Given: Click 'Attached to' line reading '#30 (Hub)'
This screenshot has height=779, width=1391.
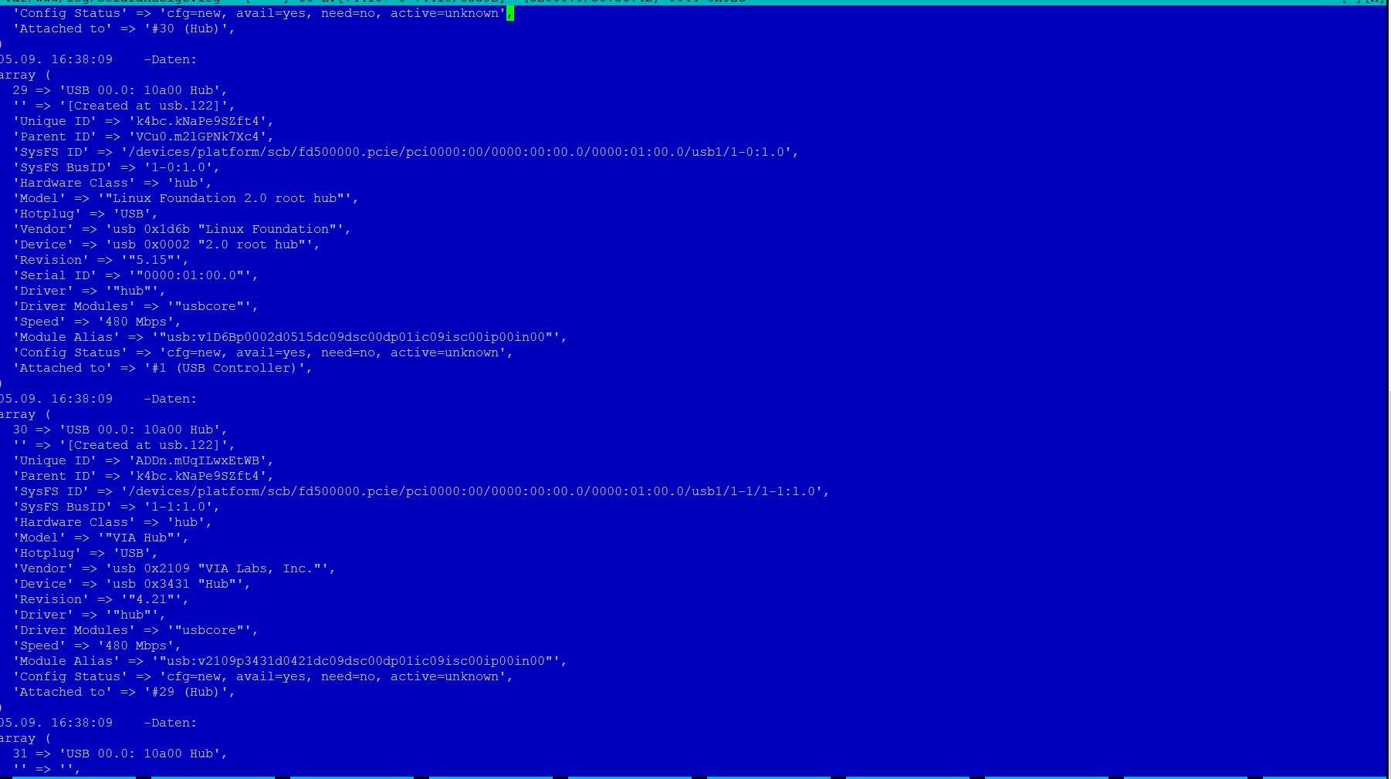Looking at the screenshot, I should (124, 29).
